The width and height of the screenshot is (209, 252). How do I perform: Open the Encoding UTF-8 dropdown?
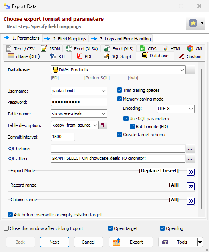click(191, 109)
